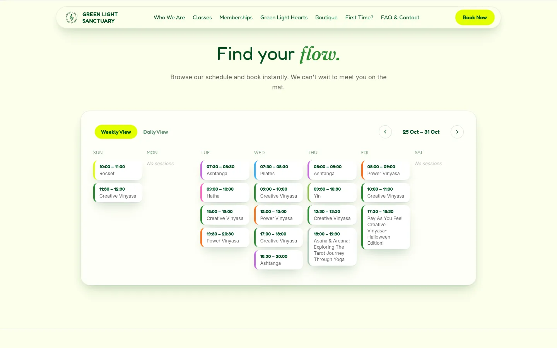Click the Book Now button
Viewport: 557px width, 348px height.
475,17
